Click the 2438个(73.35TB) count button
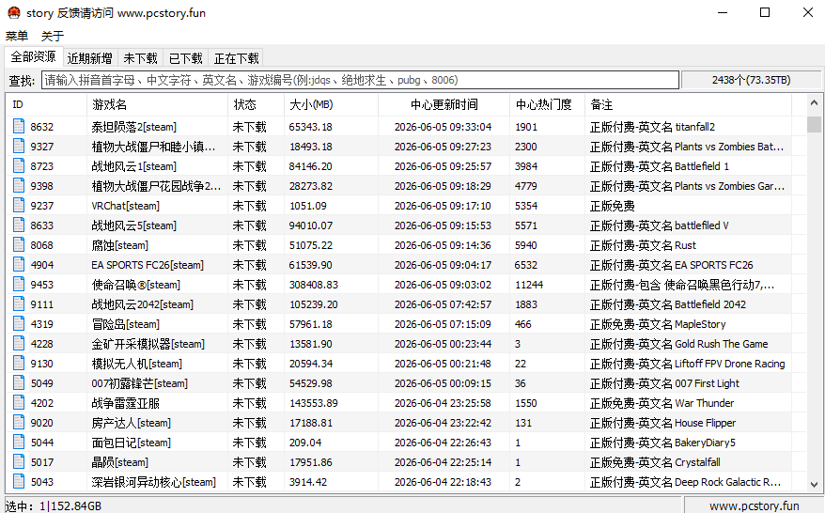The width and height of the screenshot is (825, 513). (x=752, y=80)
